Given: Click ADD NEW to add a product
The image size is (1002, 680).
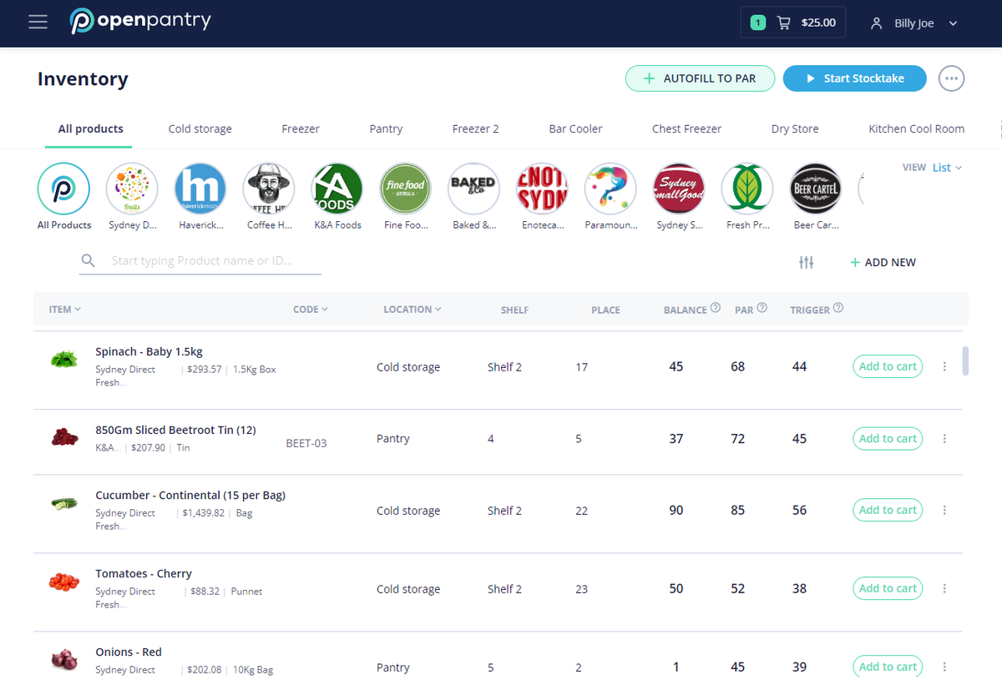Looking at the screenshot, I should [883, 262].
